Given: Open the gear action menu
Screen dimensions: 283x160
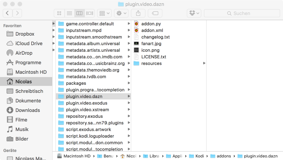Looking at the screenshot, I should pyautogui.click(x=121, y=13).
